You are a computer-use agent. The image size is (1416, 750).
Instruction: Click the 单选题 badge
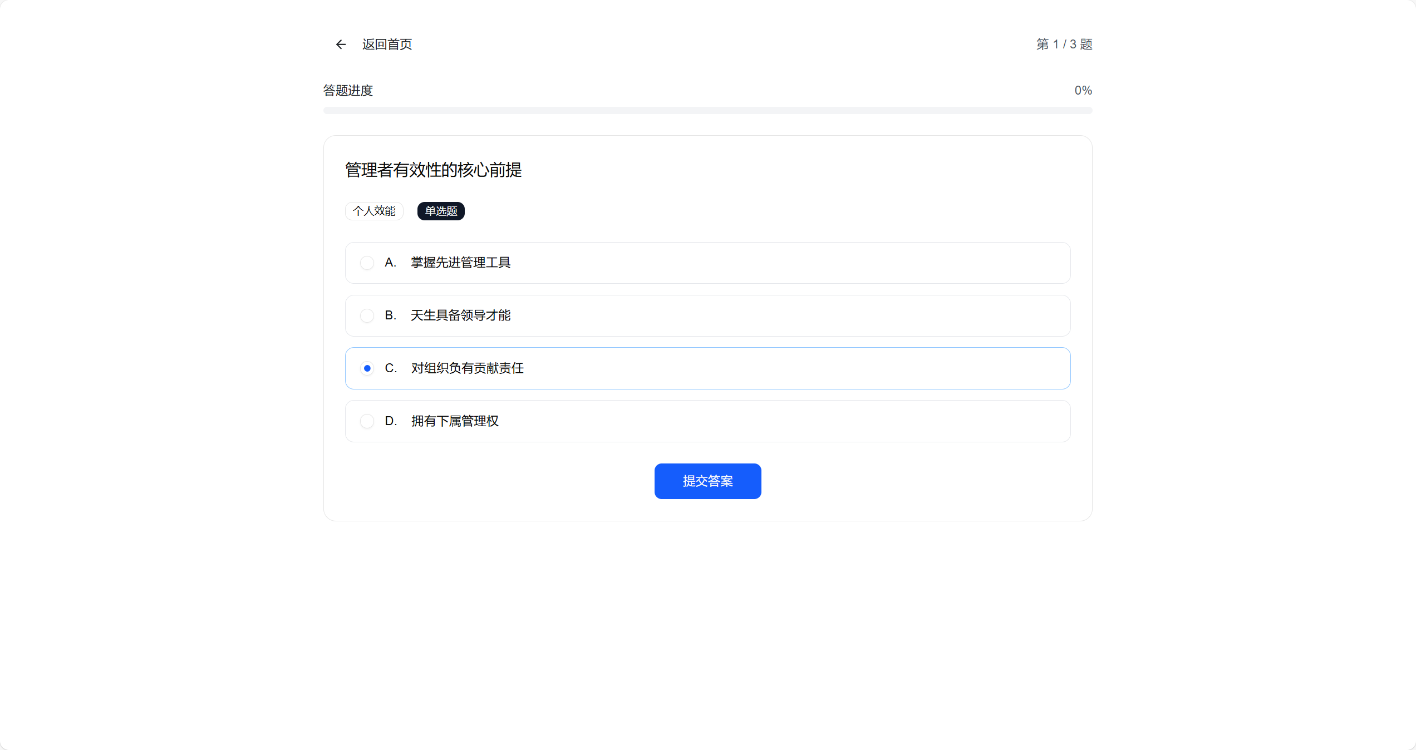click(x=441, y=211)
